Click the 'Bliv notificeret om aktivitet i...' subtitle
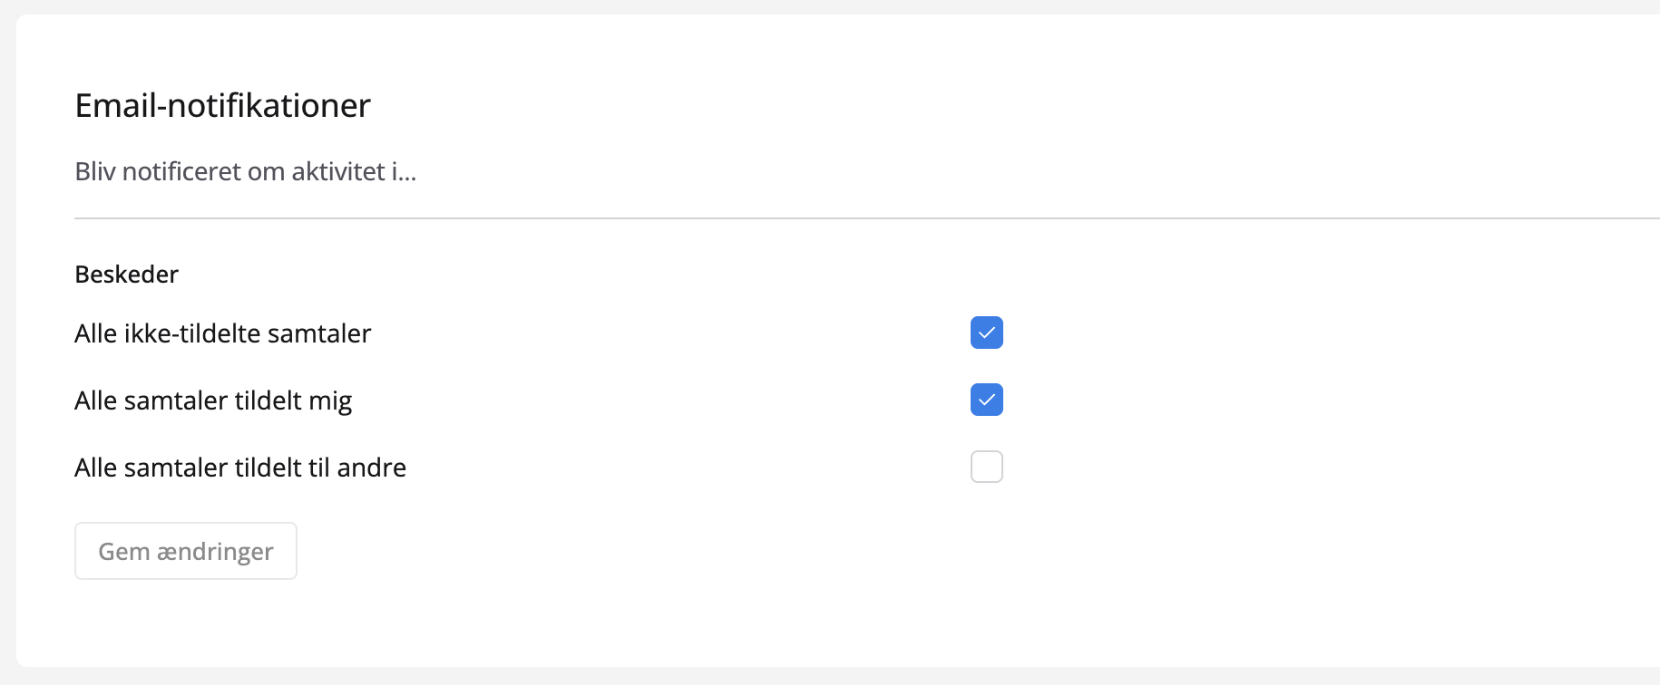1660x685 pixels. coord(245,171)
